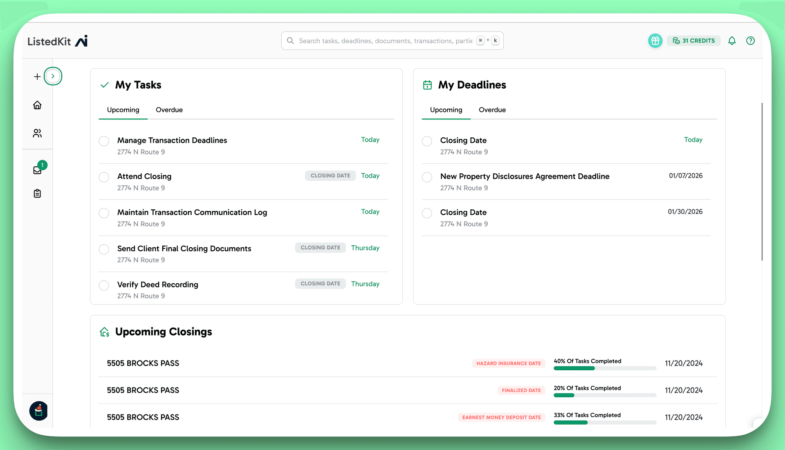Click the help question mark icon
This screenshot has width=785, height=450.
pyautogui.click(x=751, y=40)
